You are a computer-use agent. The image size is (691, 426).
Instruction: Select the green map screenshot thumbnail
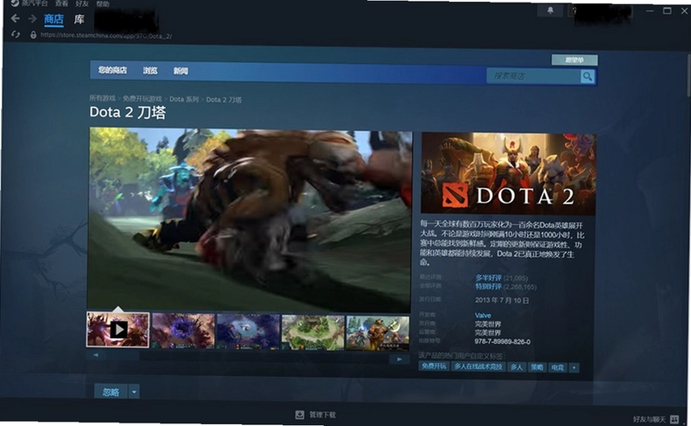click(313, 333)
